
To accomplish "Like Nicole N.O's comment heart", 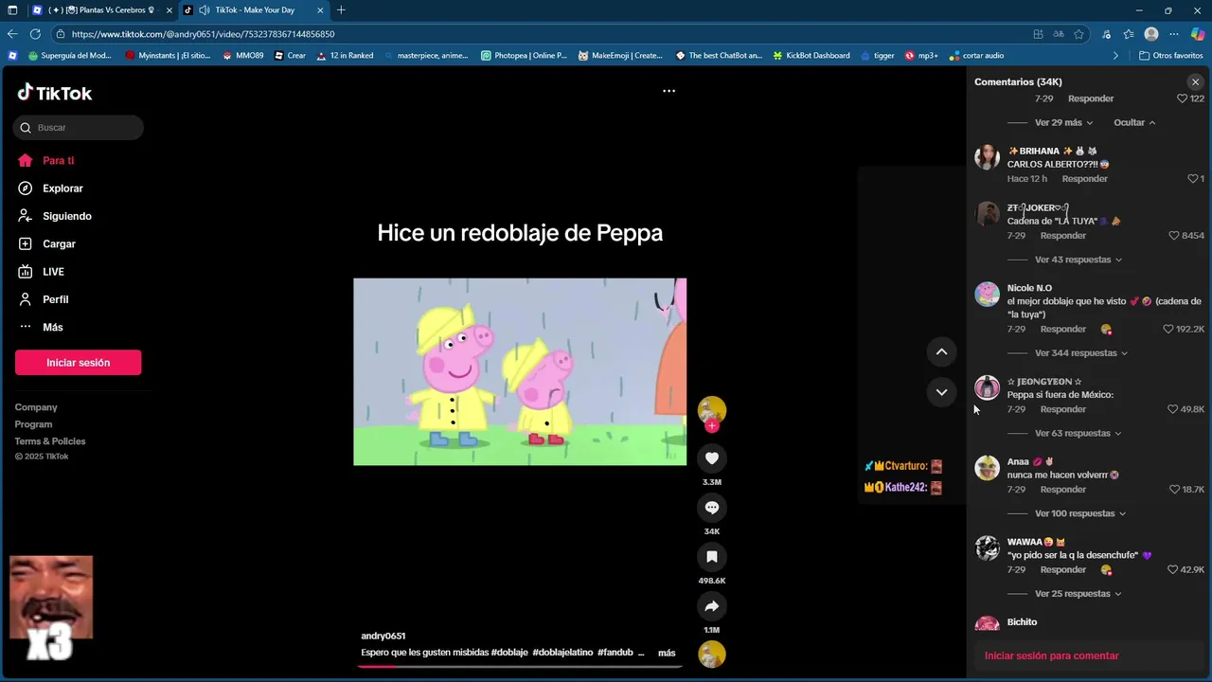I will click(1168, 330).
